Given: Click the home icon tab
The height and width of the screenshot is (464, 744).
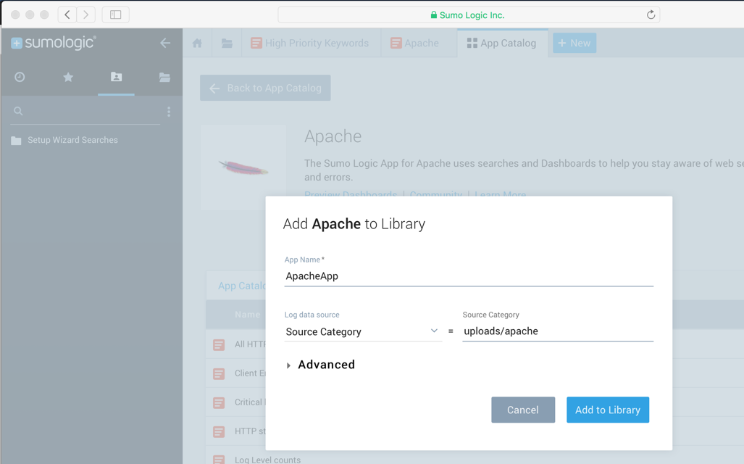Looking at the screenshot, I should [x=197, y=43].
